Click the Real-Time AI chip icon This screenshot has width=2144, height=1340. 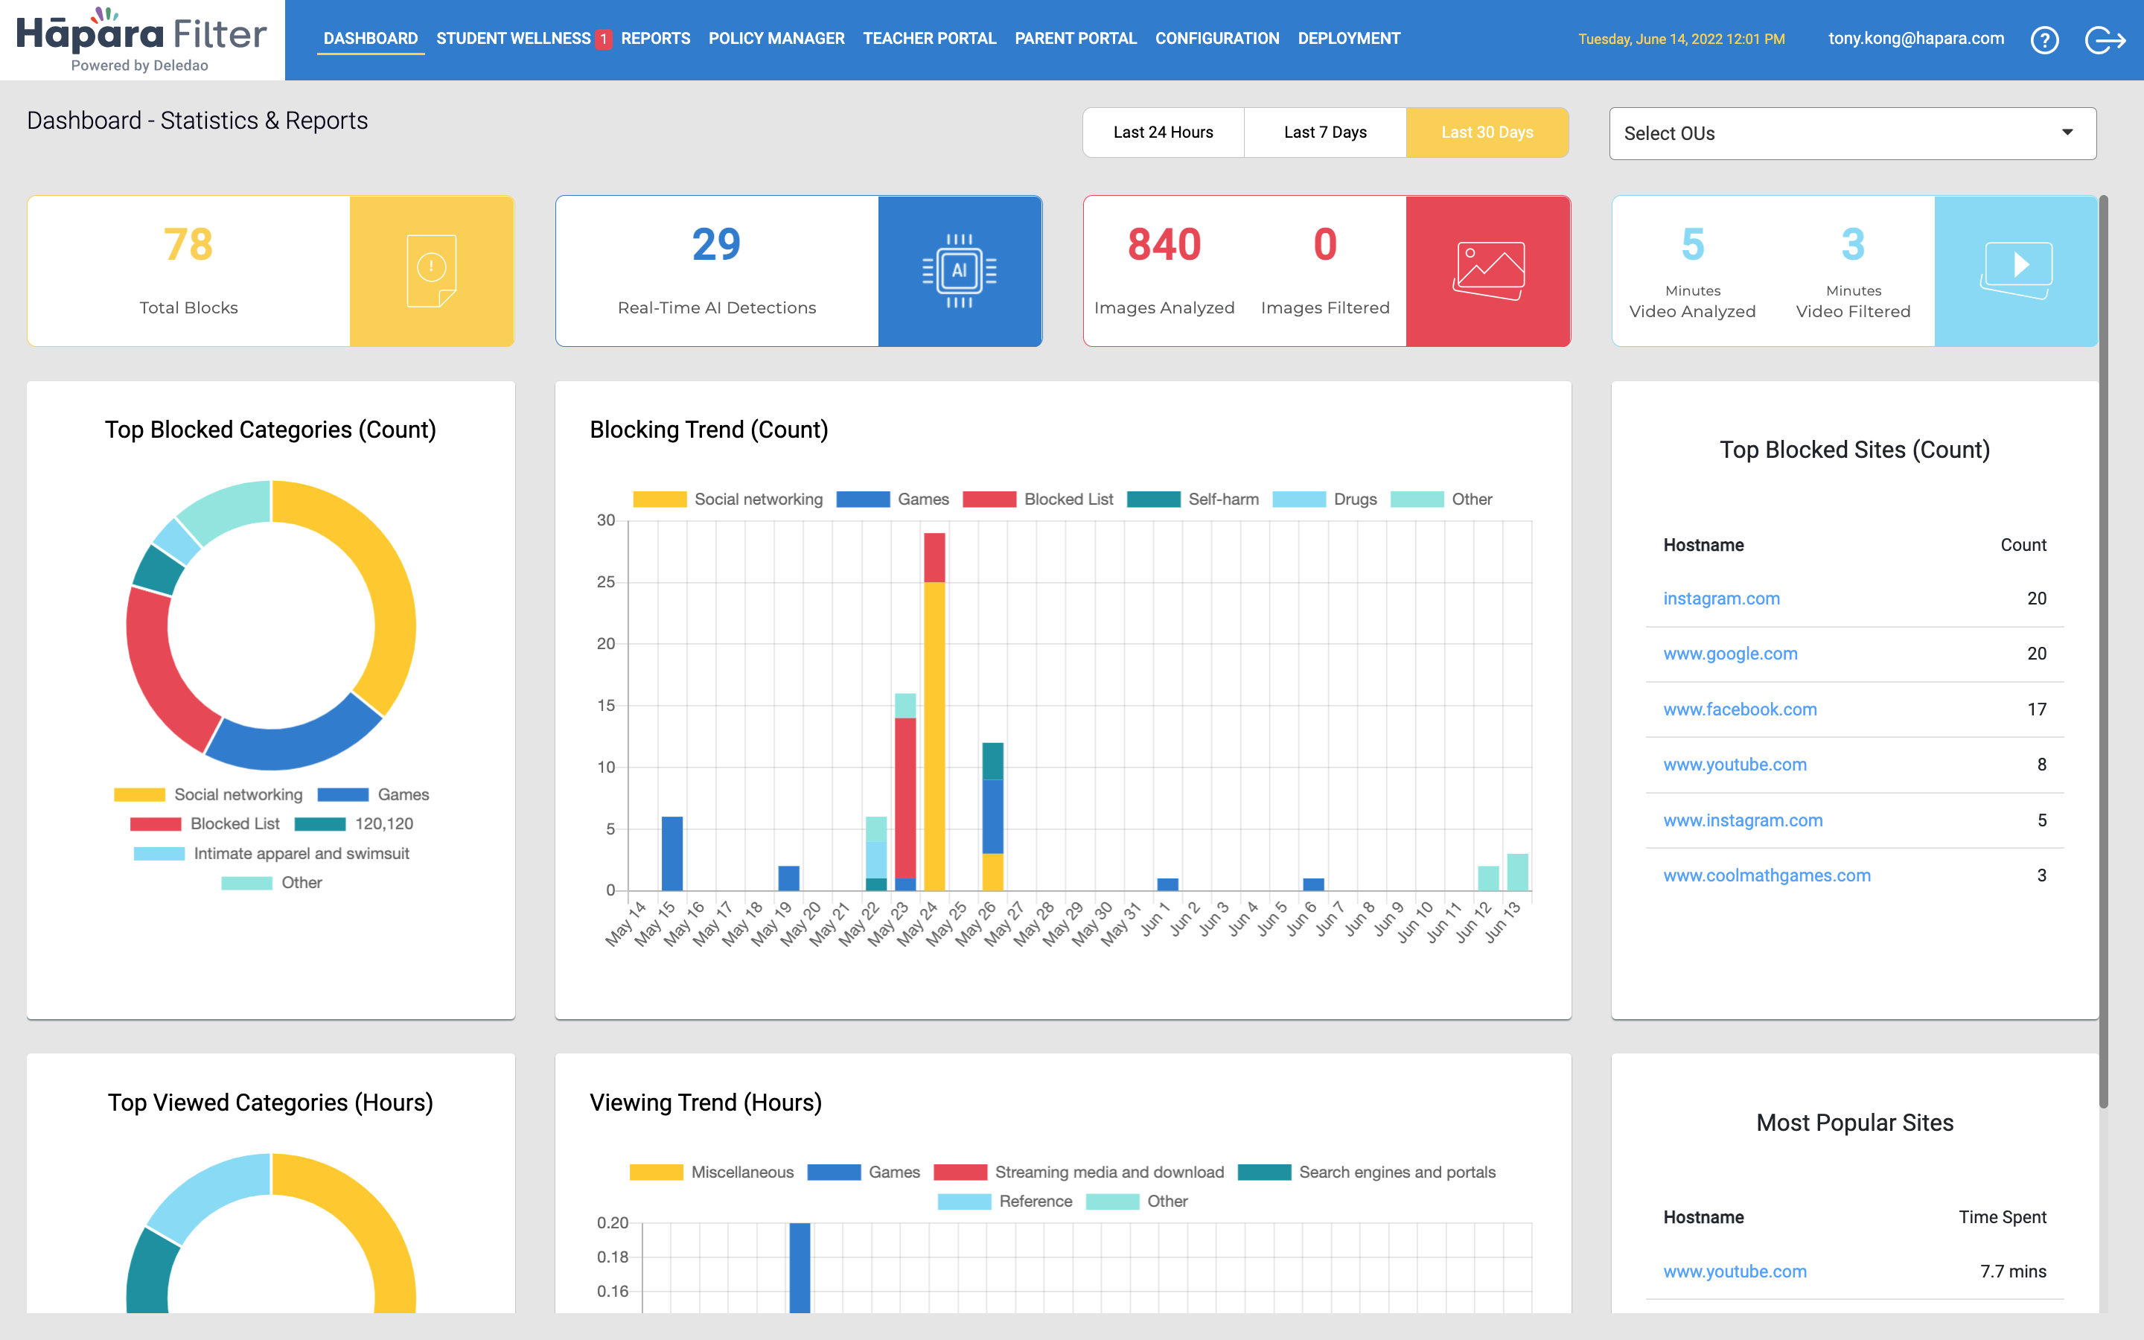coord(960,270)
